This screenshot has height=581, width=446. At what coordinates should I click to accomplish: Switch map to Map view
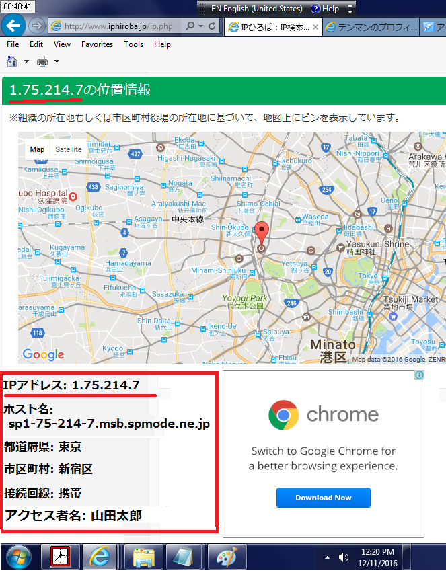tap(37, 149)
